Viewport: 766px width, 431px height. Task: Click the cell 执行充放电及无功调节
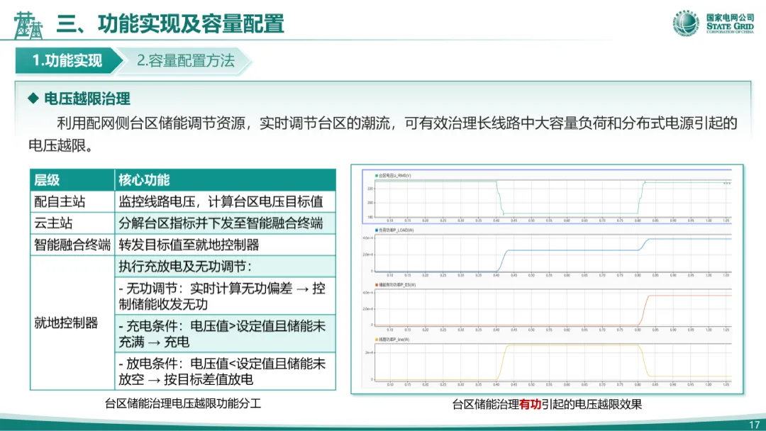tap(226, 266)
